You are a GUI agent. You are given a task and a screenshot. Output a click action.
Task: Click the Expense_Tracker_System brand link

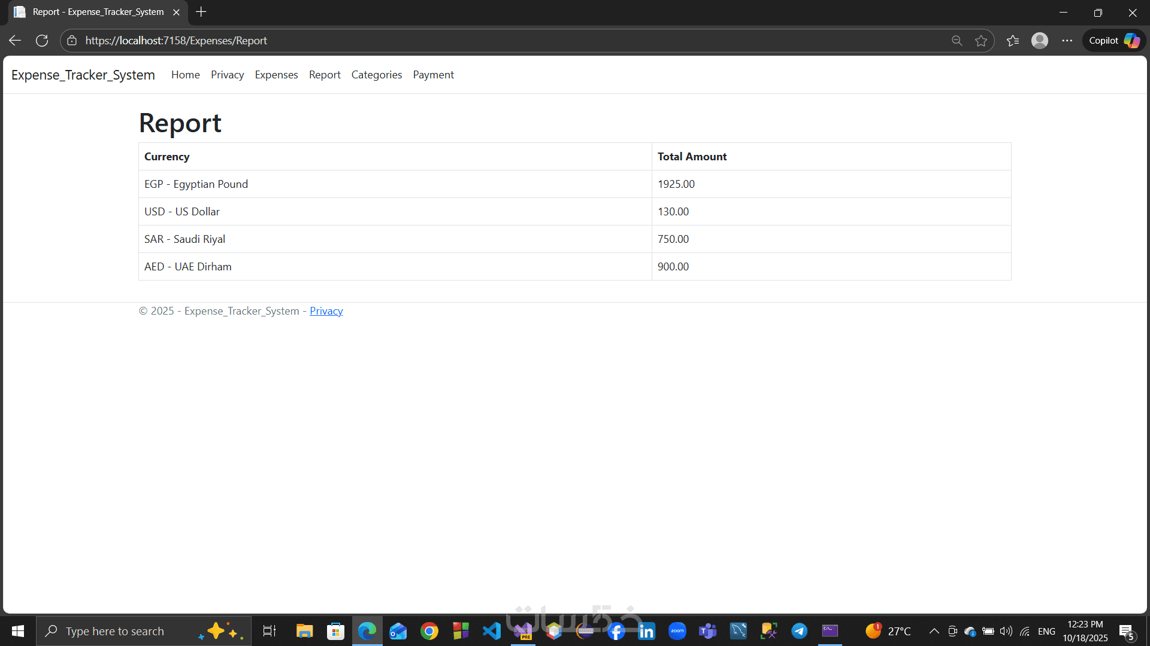point(83,75)
